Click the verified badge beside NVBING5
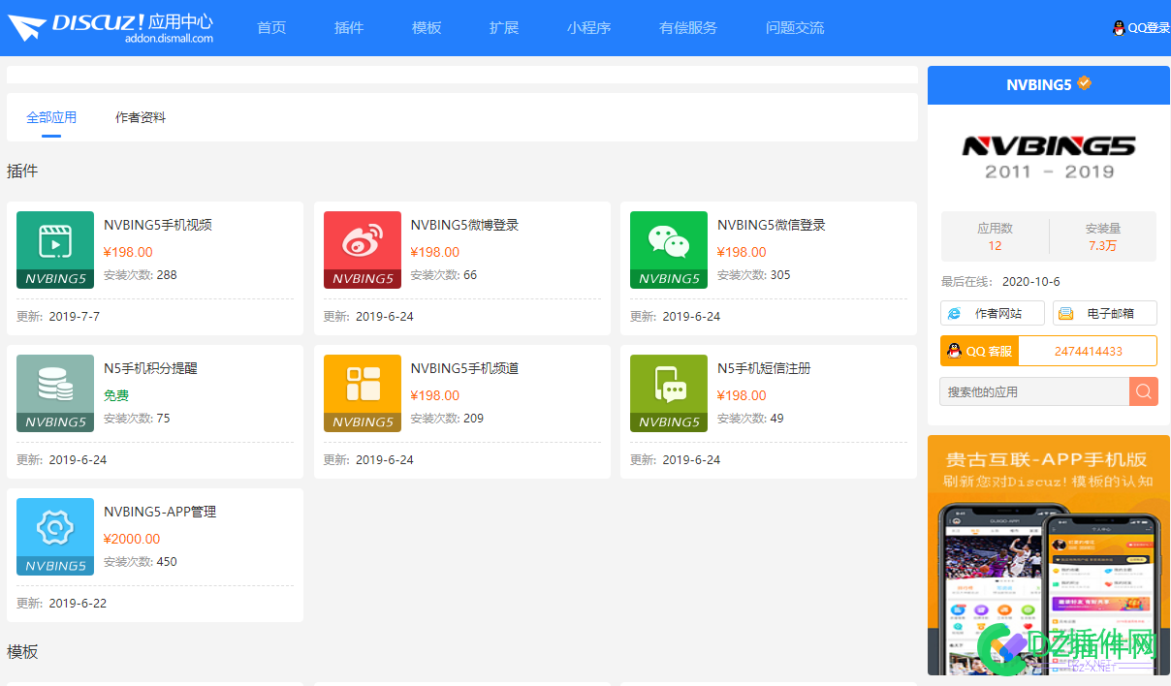Image resolution: width=1171 pixels, height=686 pixels. click(1085, 83)
